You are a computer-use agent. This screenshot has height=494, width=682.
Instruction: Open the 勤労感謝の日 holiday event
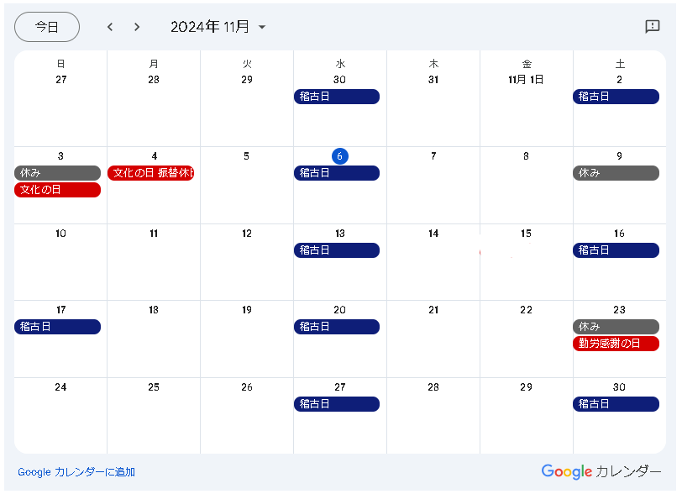point(616,344)
